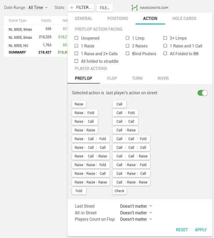
Task: Expand the Last Street dropdown
Action: click(136, 206)
